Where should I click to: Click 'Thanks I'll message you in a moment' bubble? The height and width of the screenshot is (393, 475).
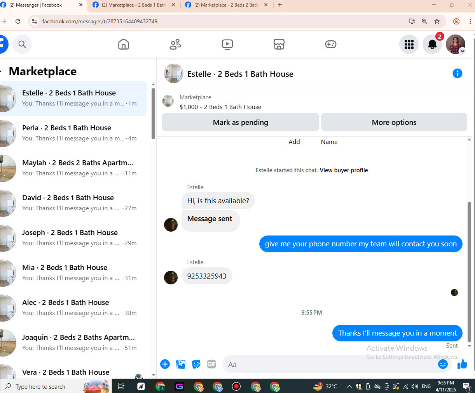pos(397,333)
